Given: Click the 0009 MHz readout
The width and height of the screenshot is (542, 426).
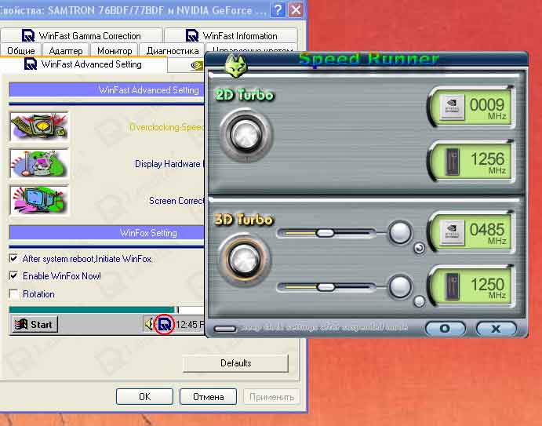Looking at the screenshot, I should coord(487,108).
